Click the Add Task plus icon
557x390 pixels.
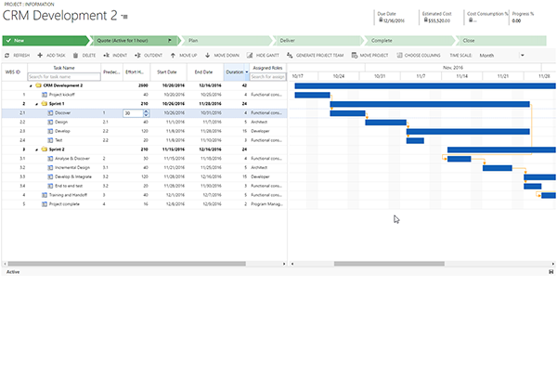click(x=40, y=56)
